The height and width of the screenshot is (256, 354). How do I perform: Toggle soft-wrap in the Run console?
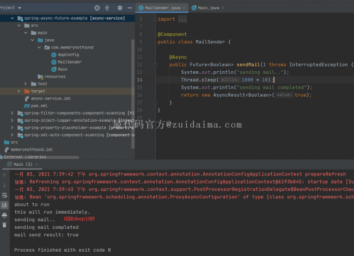pyautogui.click(x=4, y=195)
